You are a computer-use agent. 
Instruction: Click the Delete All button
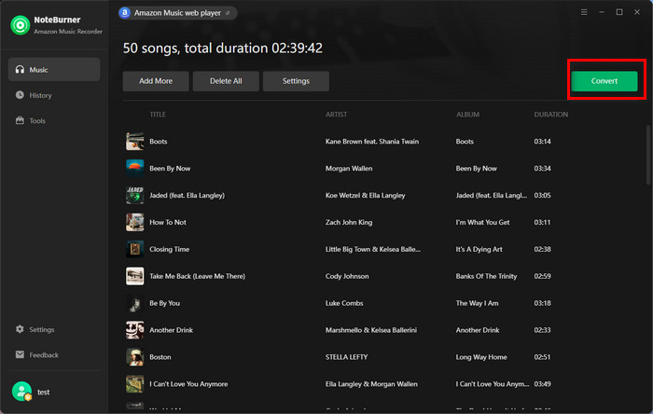(x=226, y=81)
